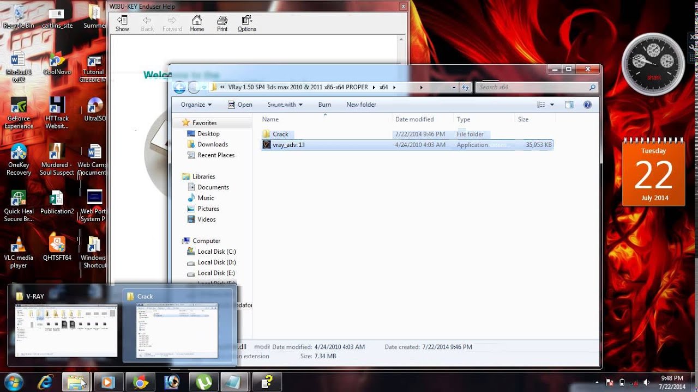Open the view options dropdown arrow

[552, 105]
